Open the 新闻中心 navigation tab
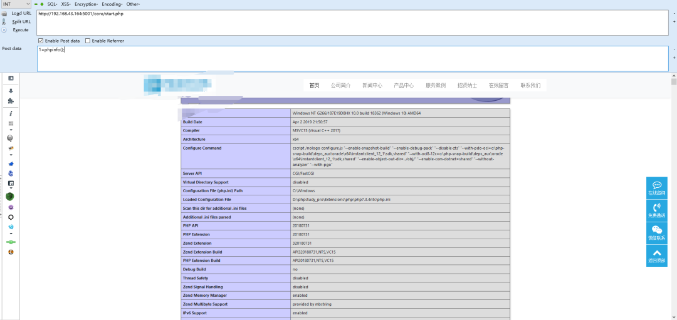 [372, 85]
